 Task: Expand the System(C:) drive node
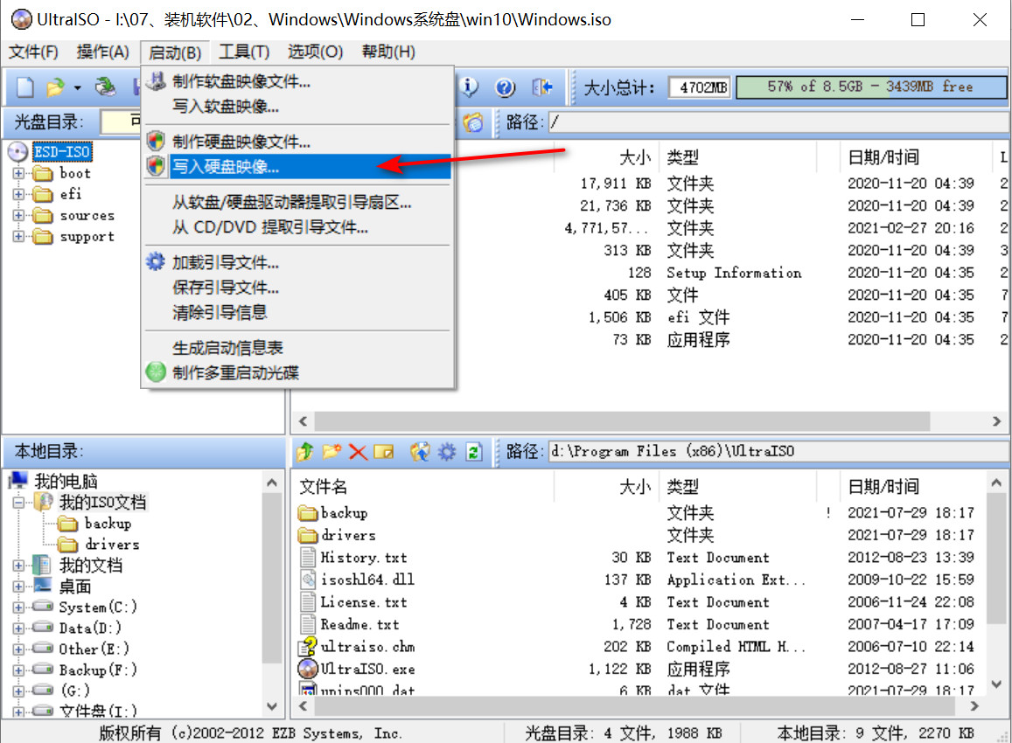19,607
